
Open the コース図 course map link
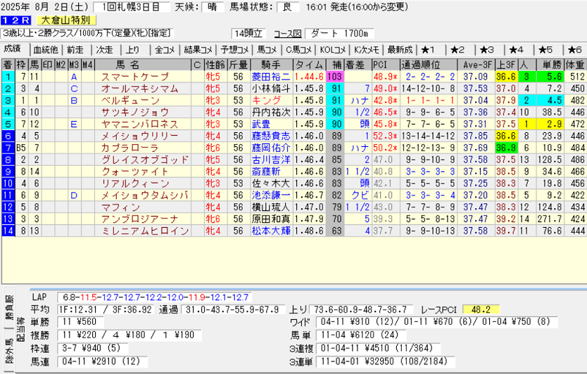(x=287, y=34)
